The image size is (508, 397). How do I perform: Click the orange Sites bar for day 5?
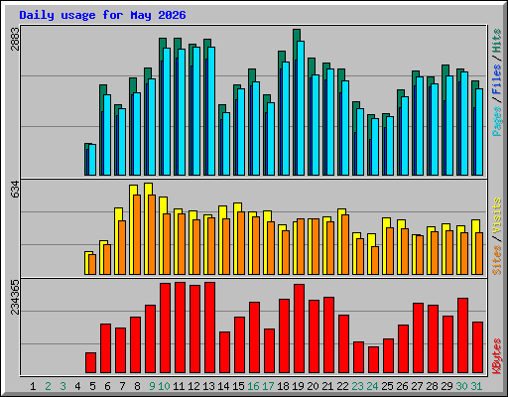pyautogui.click(x=92, y=264)
